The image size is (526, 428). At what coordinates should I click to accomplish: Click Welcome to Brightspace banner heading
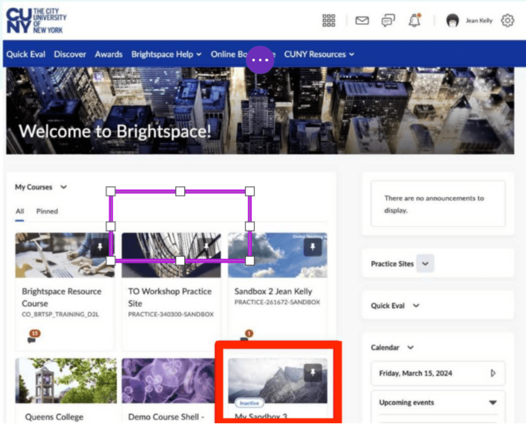pyautogui.click(x=114, y=131)
